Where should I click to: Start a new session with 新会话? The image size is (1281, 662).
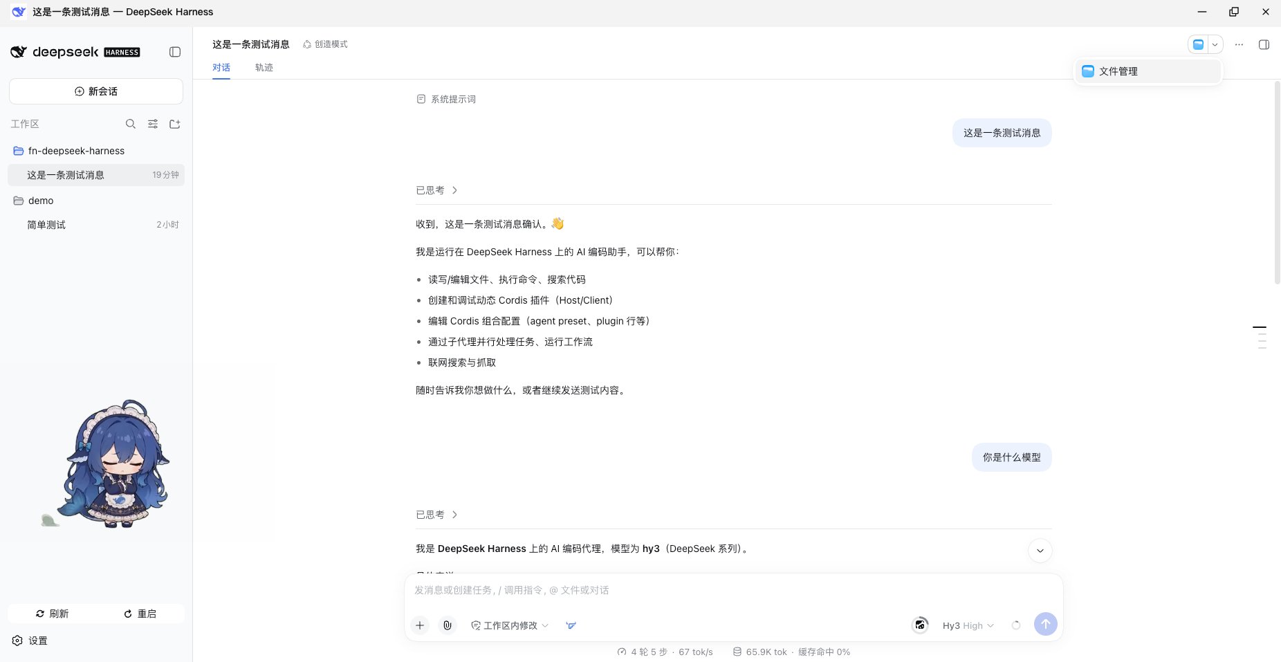click(96, 91)
